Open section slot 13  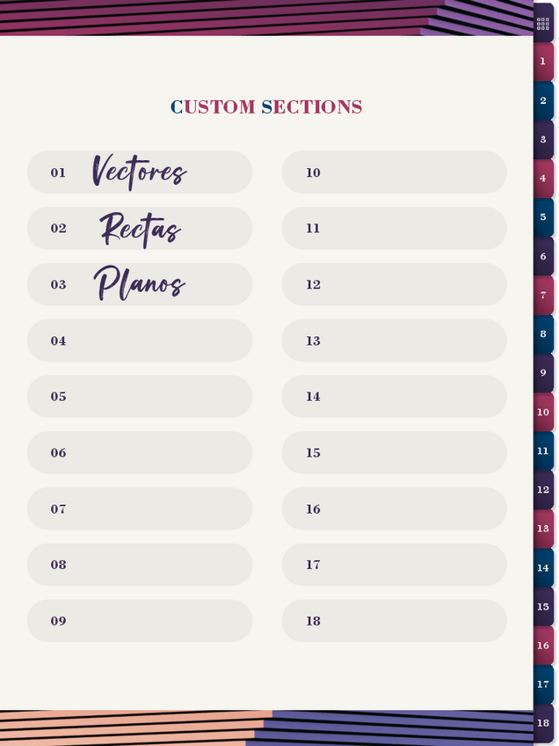[x=394, y=340]
